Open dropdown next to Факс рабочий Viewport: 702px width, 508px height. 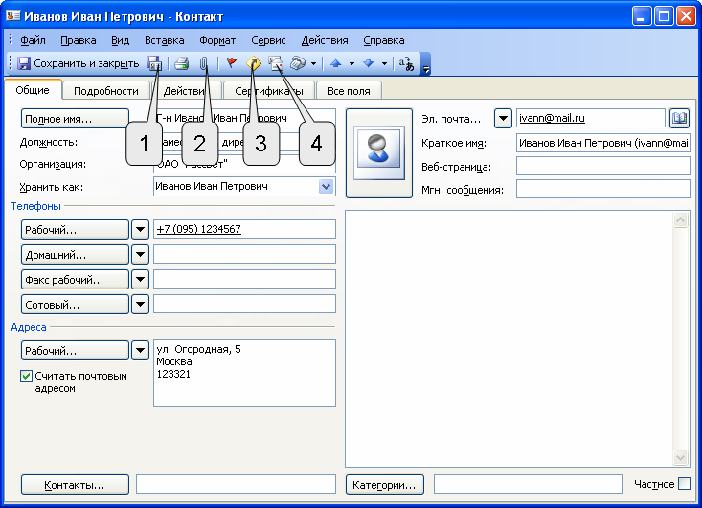click(x=140, y=280)
